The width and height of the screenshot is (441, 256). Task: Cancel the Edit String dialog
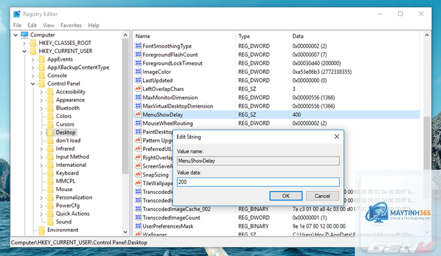322,196
